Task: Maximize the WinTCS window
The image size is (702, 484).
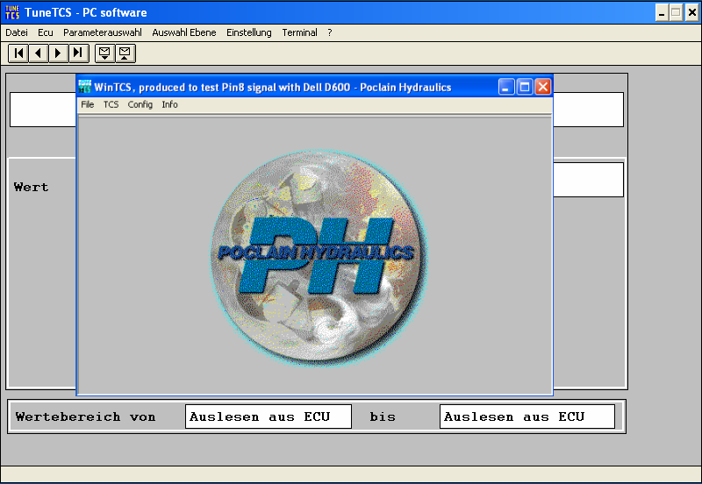Action: [x=525, y=87]
